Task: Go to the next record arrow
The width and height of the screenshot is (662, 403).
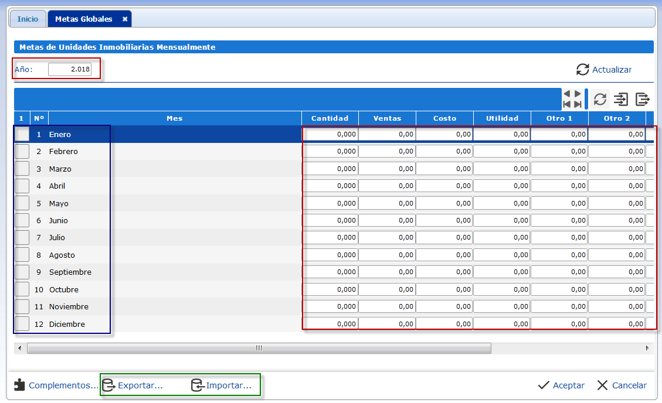Action: point(578,94)
